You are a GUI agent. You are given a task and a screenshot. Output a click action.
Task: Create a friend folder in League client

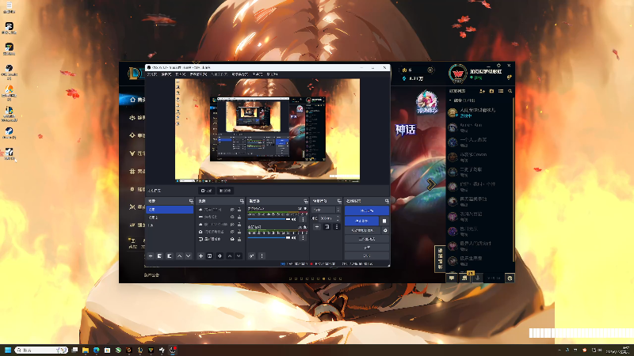[x=491, y=91]
